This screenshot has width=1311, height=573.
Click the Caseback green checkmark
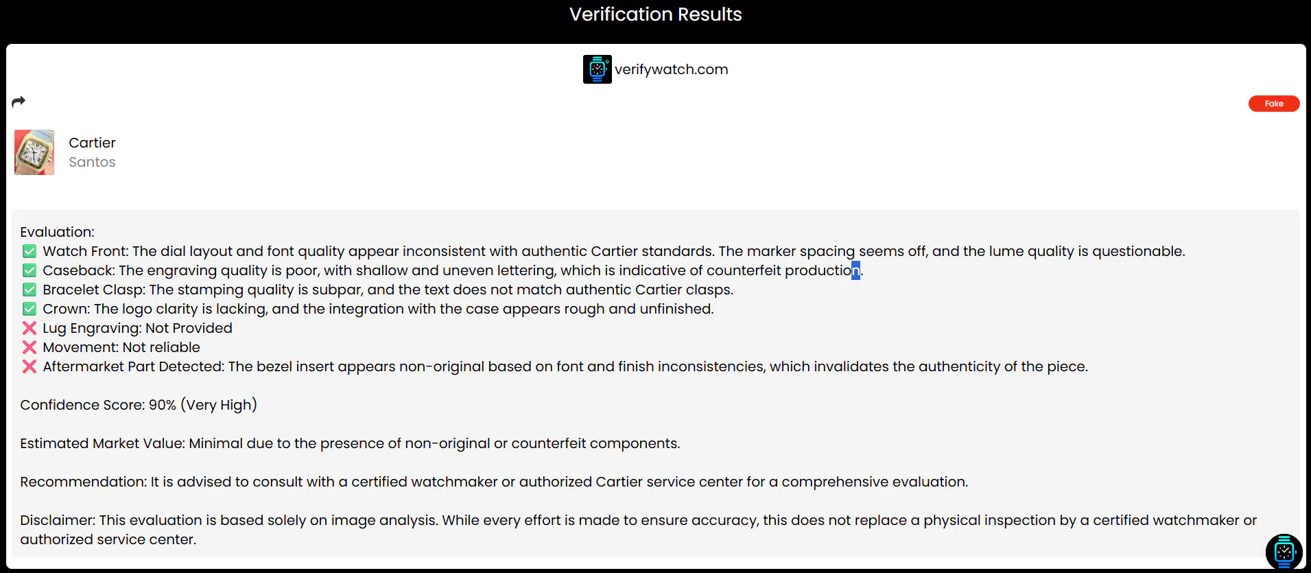(x=29, y=270)
